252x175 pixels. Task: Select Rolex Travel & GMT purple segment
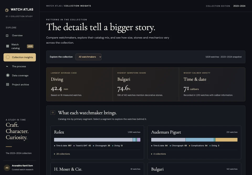click(x=139, y=140)
